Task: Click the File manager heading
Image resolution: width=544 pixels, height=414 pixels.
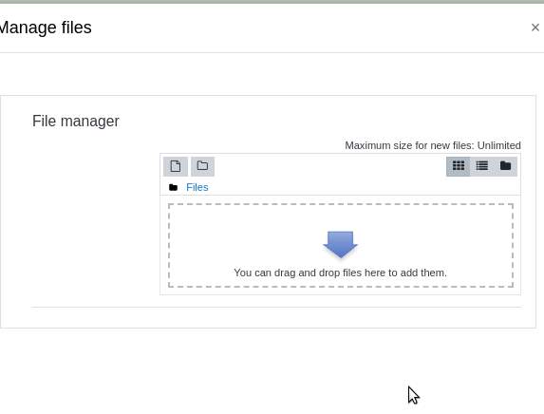Action: click(76, 122)
